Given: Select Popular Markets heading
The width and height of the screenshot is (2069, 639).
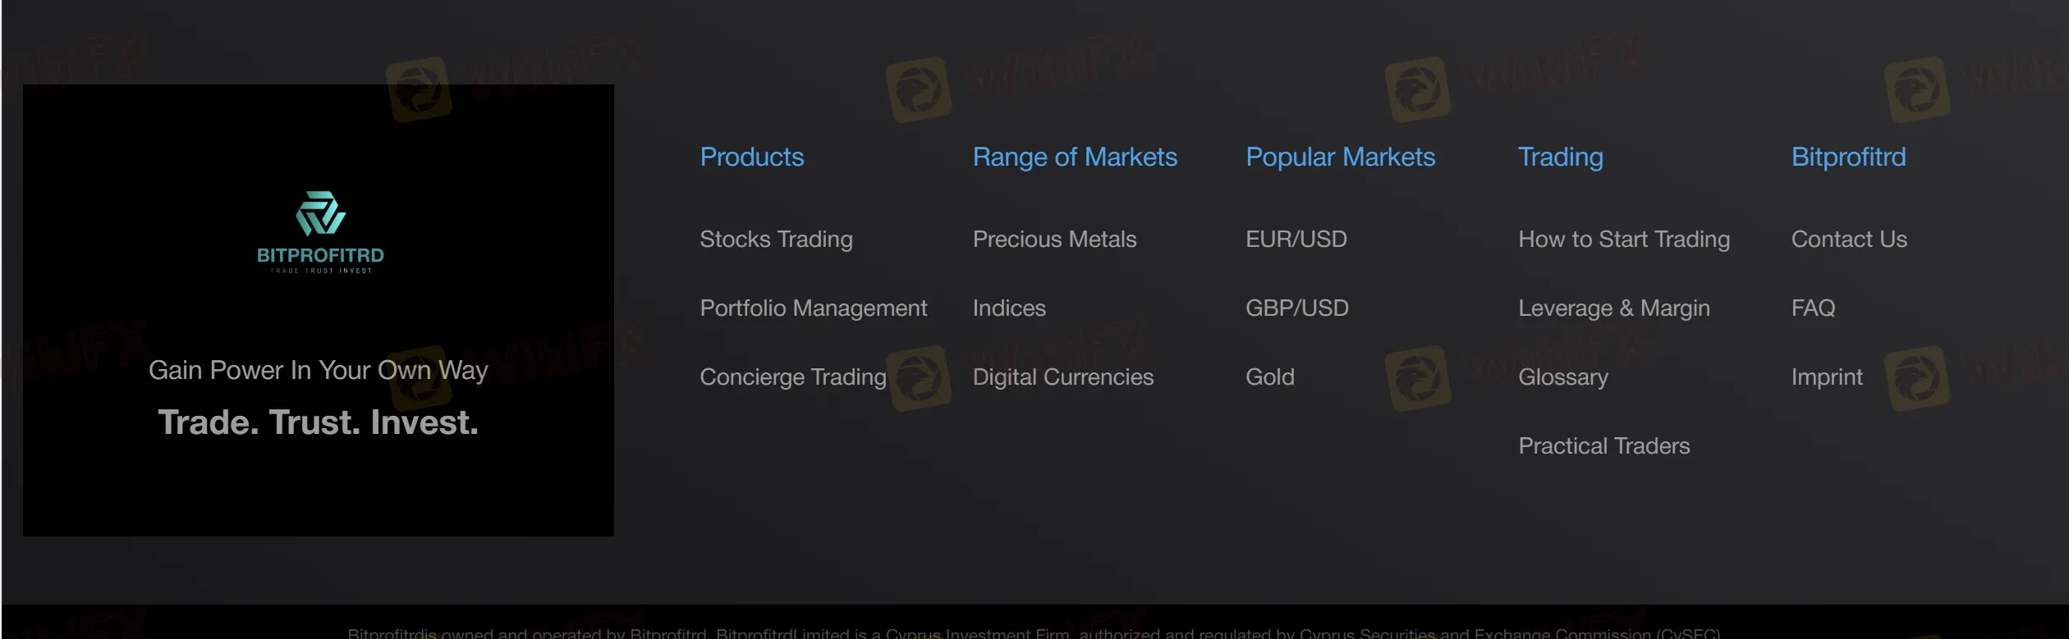Looking at the screenshot, I should click(x=1340, y=157).
